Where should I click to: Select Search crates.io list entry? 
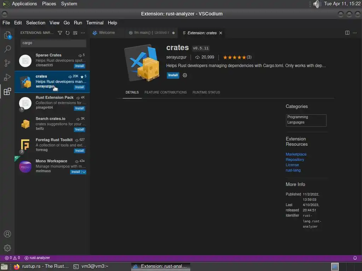pos(52,124)
